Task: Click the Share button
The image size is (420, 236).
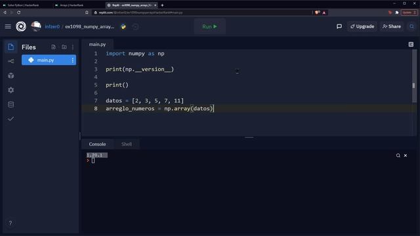Action: coord(392,26)
